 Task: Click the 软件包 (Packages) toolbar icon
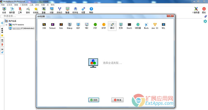coord(75,10)
